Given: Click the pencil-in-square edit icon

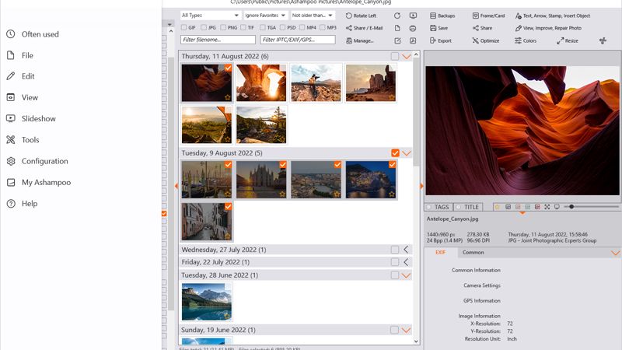Looking at the screenshot, I should 397,40.
